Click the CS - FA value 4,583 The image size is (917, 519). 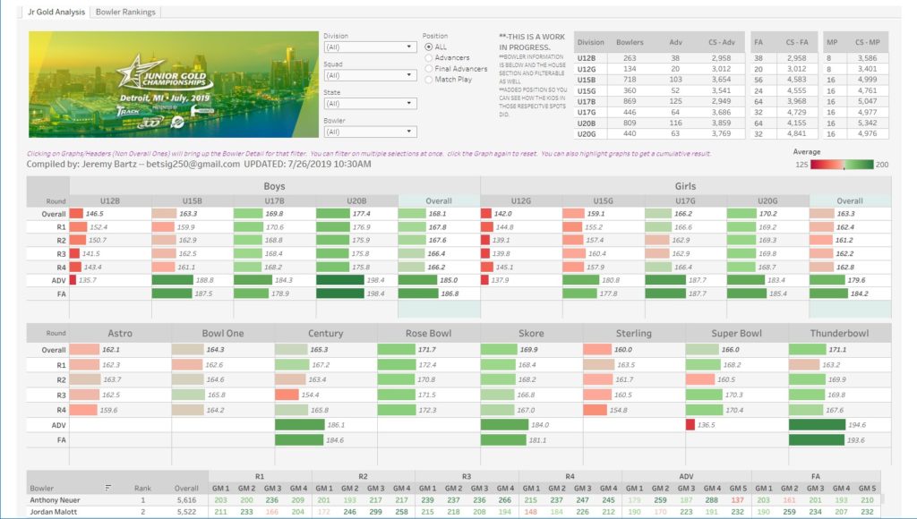tap(796, 80)
